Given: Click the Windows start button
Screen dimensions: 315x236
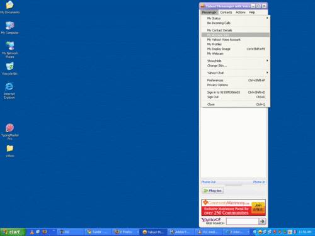Looking at the screenshot, I should coord(13,232).
